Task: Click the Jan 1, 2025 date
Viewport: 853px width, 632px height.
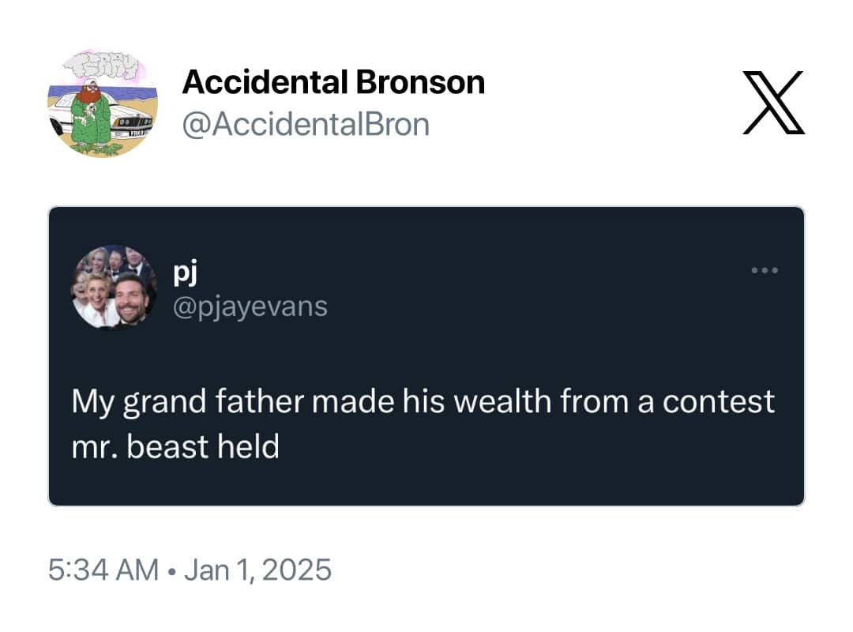Action: coord(257,570)
